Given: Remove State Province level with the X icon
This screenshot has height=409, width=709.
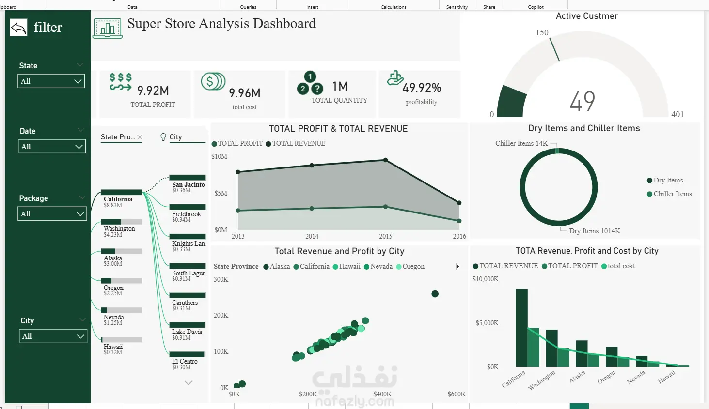Looking at the screenshot, I should coord(140,137).
